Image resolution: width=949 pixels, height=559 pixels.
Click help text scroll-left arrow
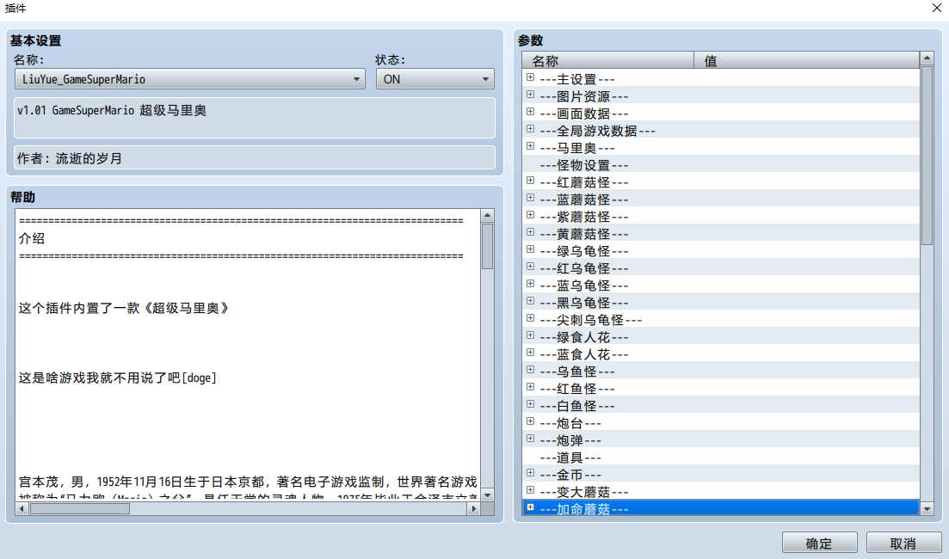22,509
